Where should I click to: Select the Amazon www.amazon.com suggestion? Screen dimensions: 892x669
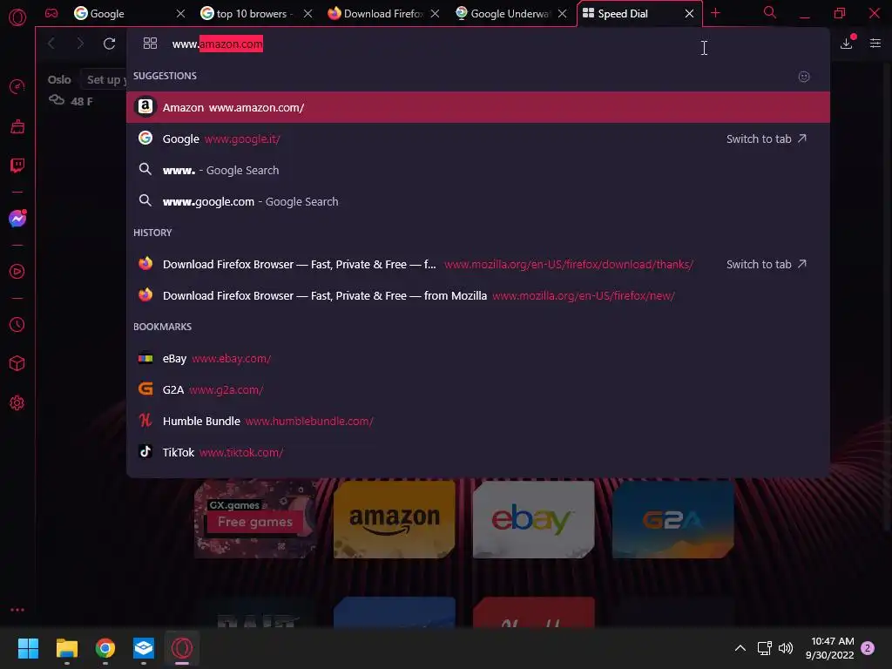478,107
